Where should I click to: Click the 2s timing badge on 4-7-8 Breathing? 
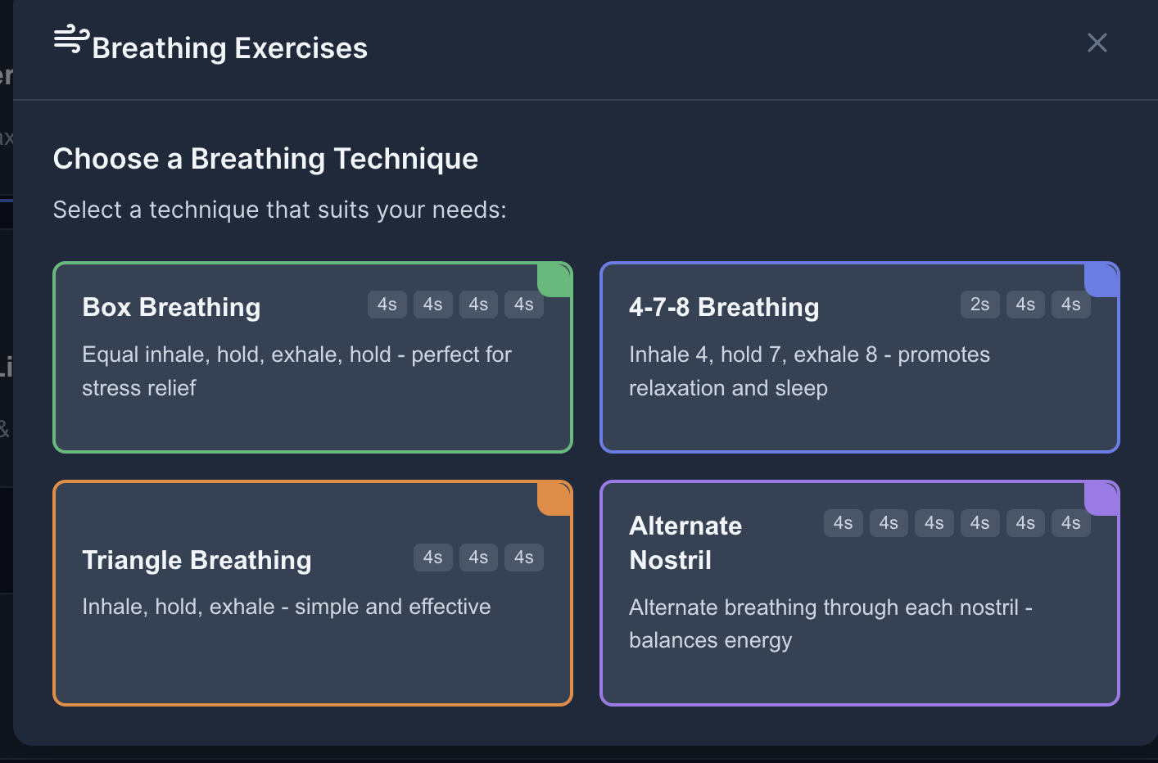pyautogui.click(x=979, y=305)
